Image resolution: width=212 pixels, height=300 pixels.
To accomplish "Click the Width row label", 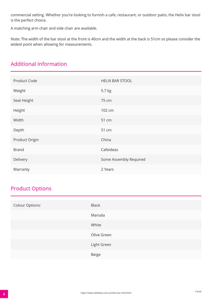I will point(19,120).
